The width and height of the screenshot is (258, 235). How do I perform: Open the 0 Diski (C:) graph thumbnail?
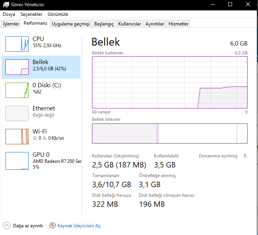[x=17, y=90]
